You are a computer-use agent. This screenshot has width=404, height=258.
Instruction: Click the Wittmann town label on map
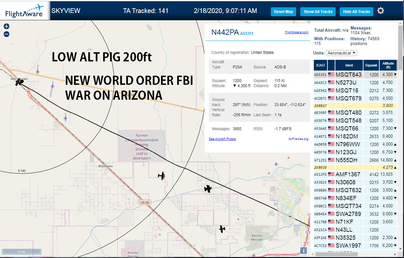[x=106, y=166]
